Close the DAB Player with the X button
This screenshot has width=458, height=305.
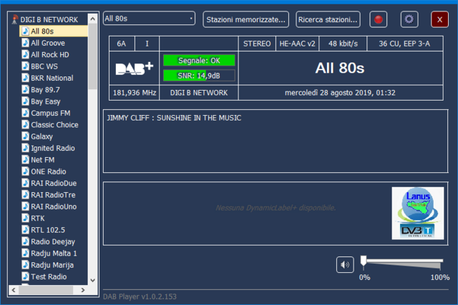[439, 19]
